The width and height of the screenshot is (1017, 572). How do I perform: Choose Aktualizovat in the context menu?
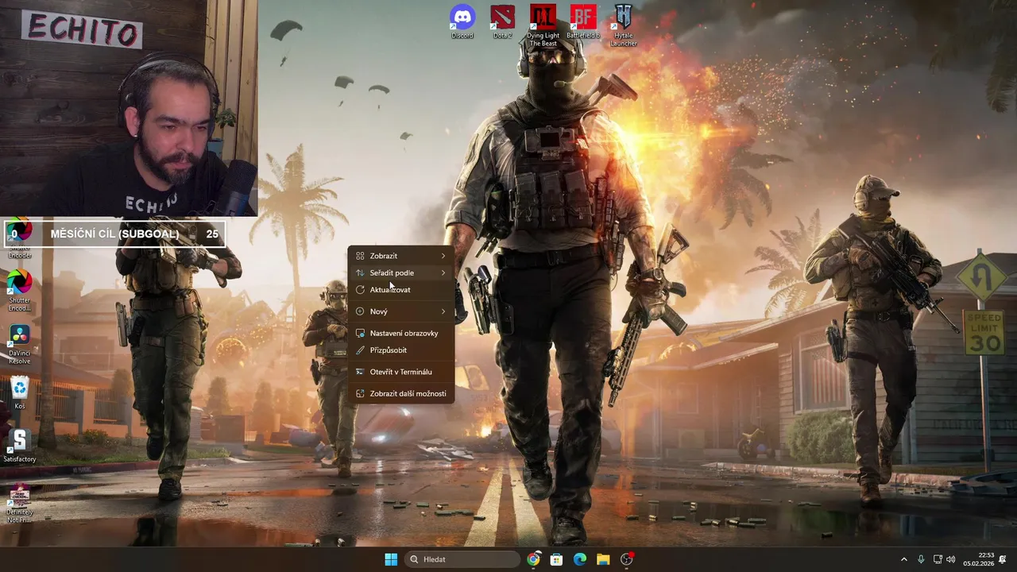click(401, 290)
